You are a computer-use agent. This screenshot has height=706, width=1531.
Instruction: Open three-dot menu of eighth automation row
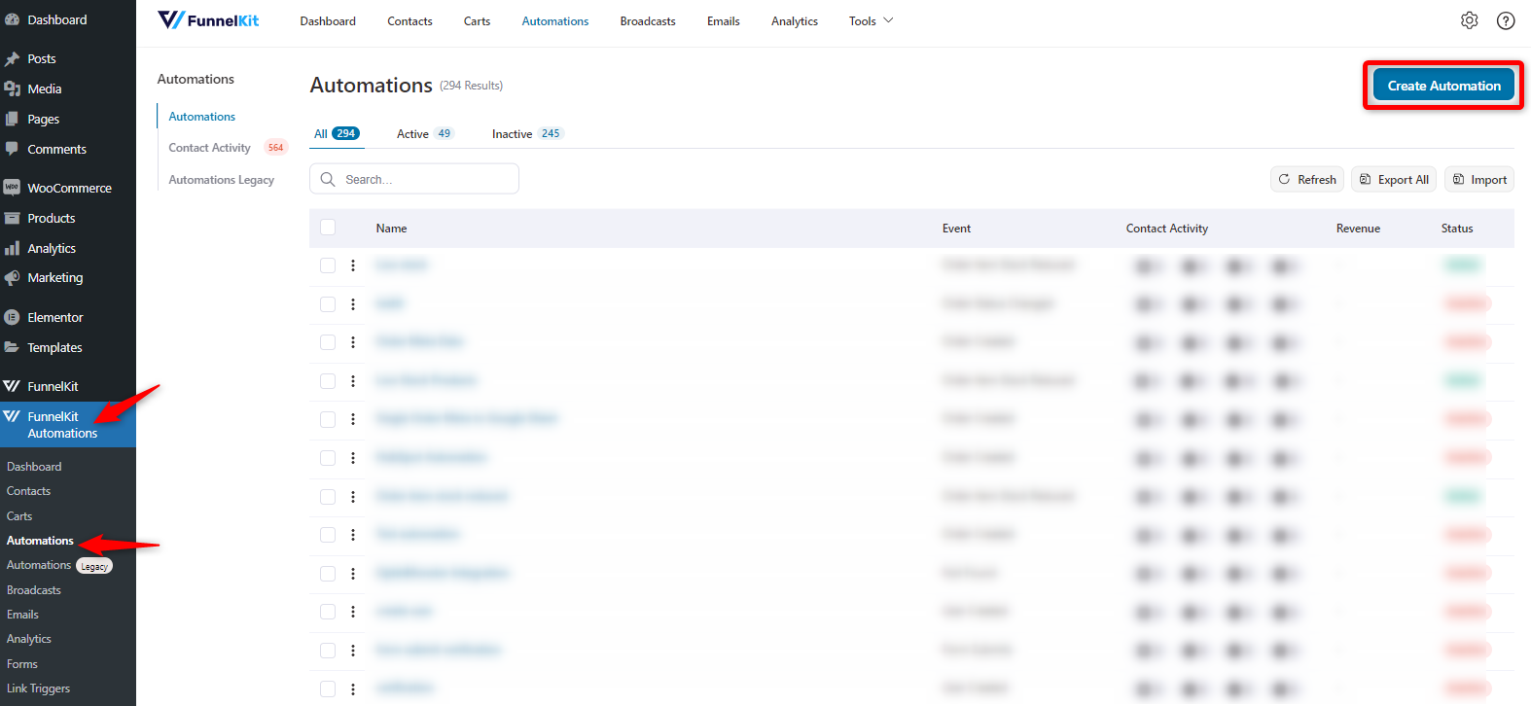[x=353, y=535]
